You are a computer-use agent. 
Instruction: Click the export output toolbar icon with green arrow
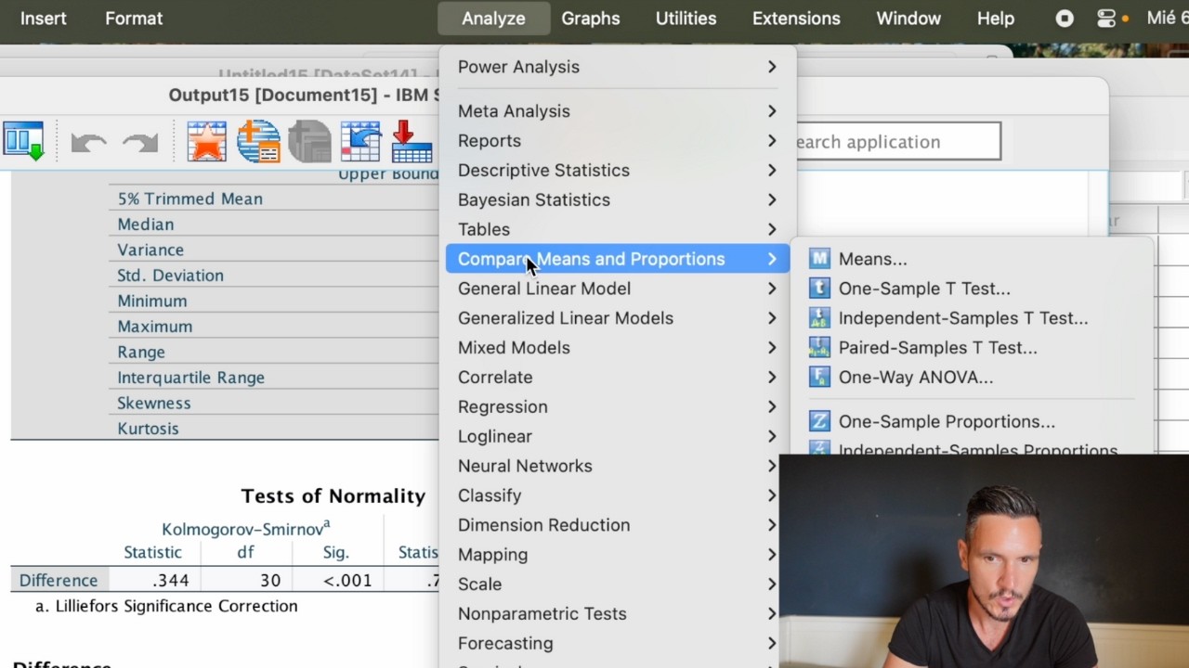click(23, 141)
